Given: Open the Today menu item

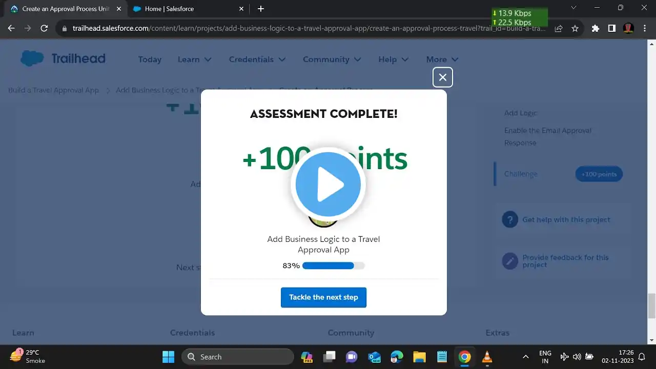Looking at the screenshot, I should (x=150, y=59).
